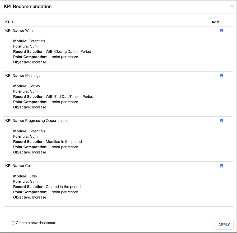Toggle the Add checkbox for Calls KPI
The height and width of the screenshot is (233, 237).
point(222,166)
